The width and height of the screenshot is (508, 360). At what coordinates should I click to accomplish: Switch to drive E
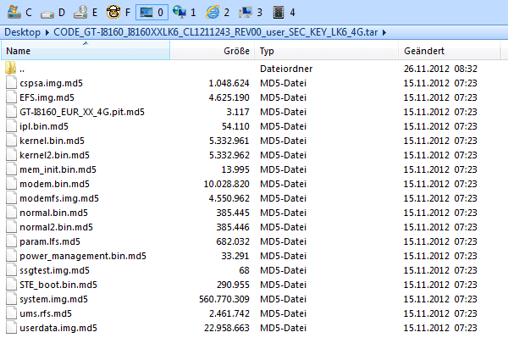pos(86,13)
